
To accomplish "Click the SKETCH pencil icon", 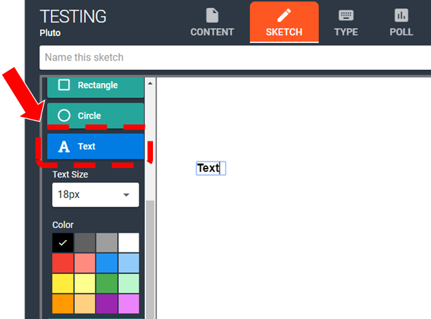I will point(284,15).
